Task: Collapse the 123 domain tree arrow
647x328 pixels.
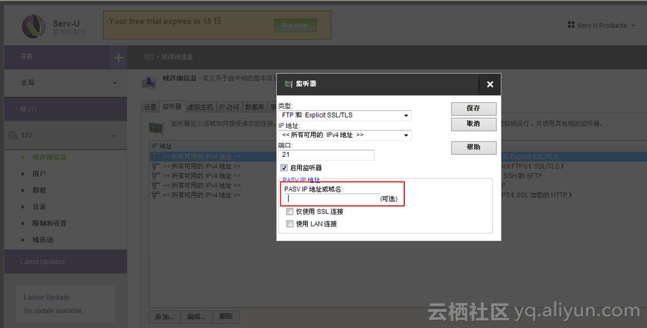Action: tap(114, 135)
